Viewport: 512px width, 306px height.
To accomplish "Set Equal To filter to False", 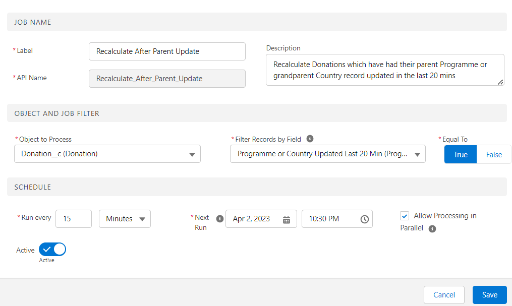I will coord(494,154).
